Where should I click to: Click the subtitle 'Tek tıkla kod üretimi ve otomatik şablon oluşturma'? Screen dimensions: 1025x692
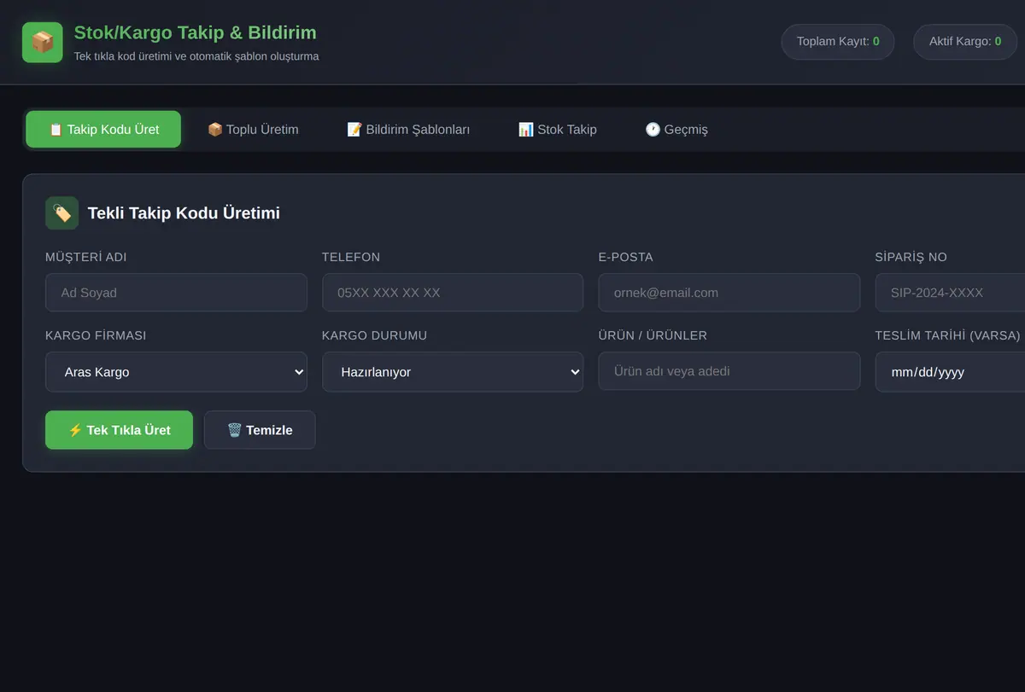click(x=196, y=56)
